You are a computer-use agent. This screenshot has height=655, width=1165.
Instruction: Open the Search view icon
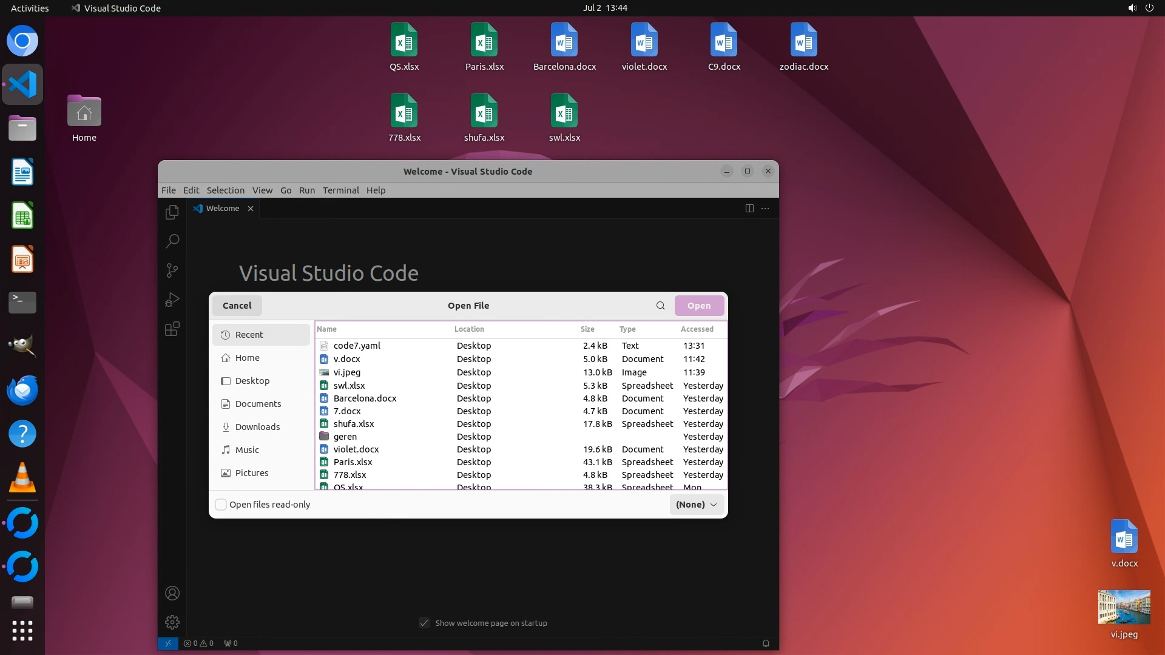(x=172, y=241)
